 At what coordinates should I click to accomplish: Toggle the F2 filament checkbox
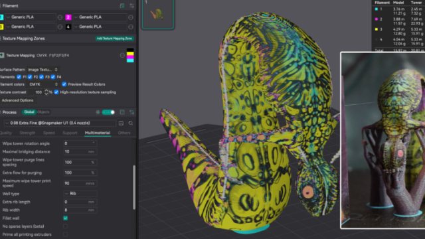pyautogui.click(x=30, y=77)
